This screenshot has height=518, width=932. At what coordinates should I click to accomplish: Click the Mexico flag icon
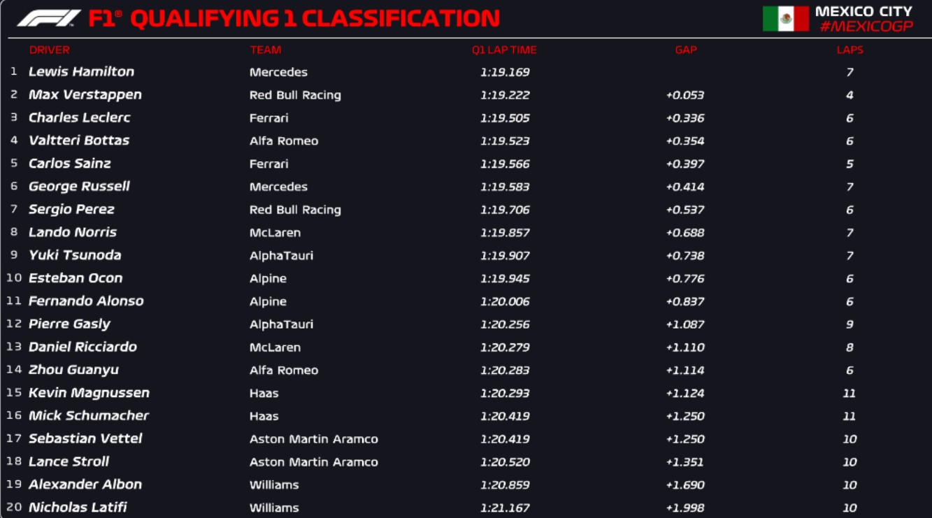tap(785, 19)
